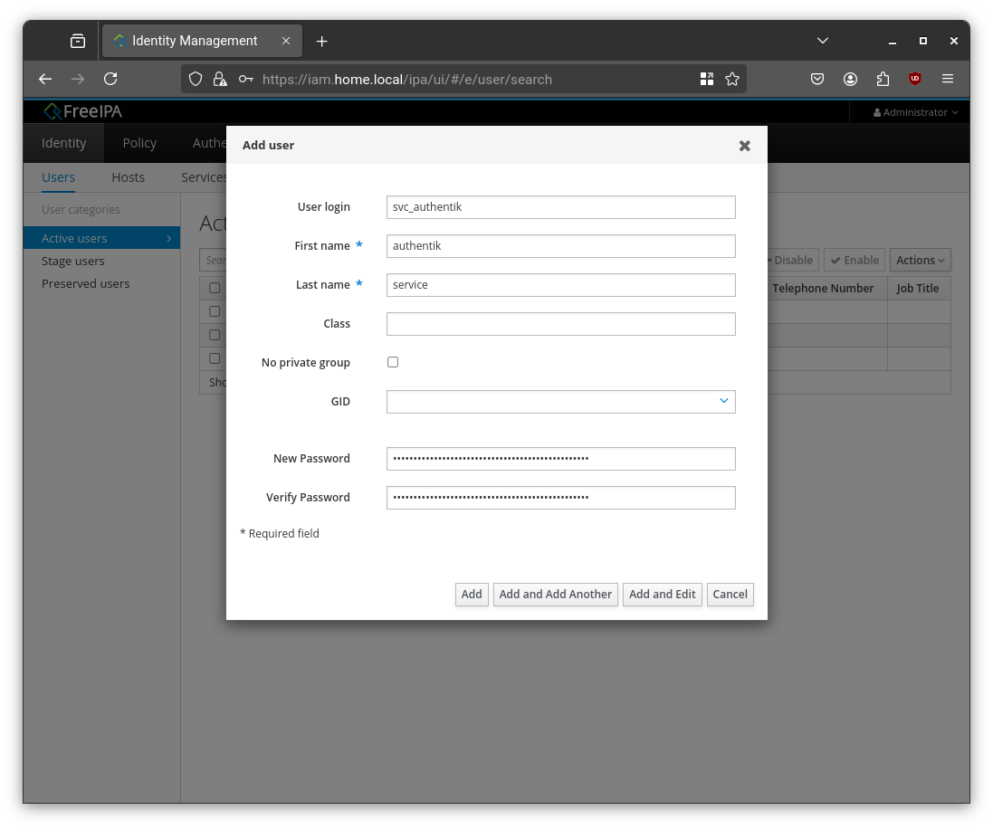Click the Last name field
Image resolution: width=993 pixels, height=829 pixels.
(x=560, y=285)
